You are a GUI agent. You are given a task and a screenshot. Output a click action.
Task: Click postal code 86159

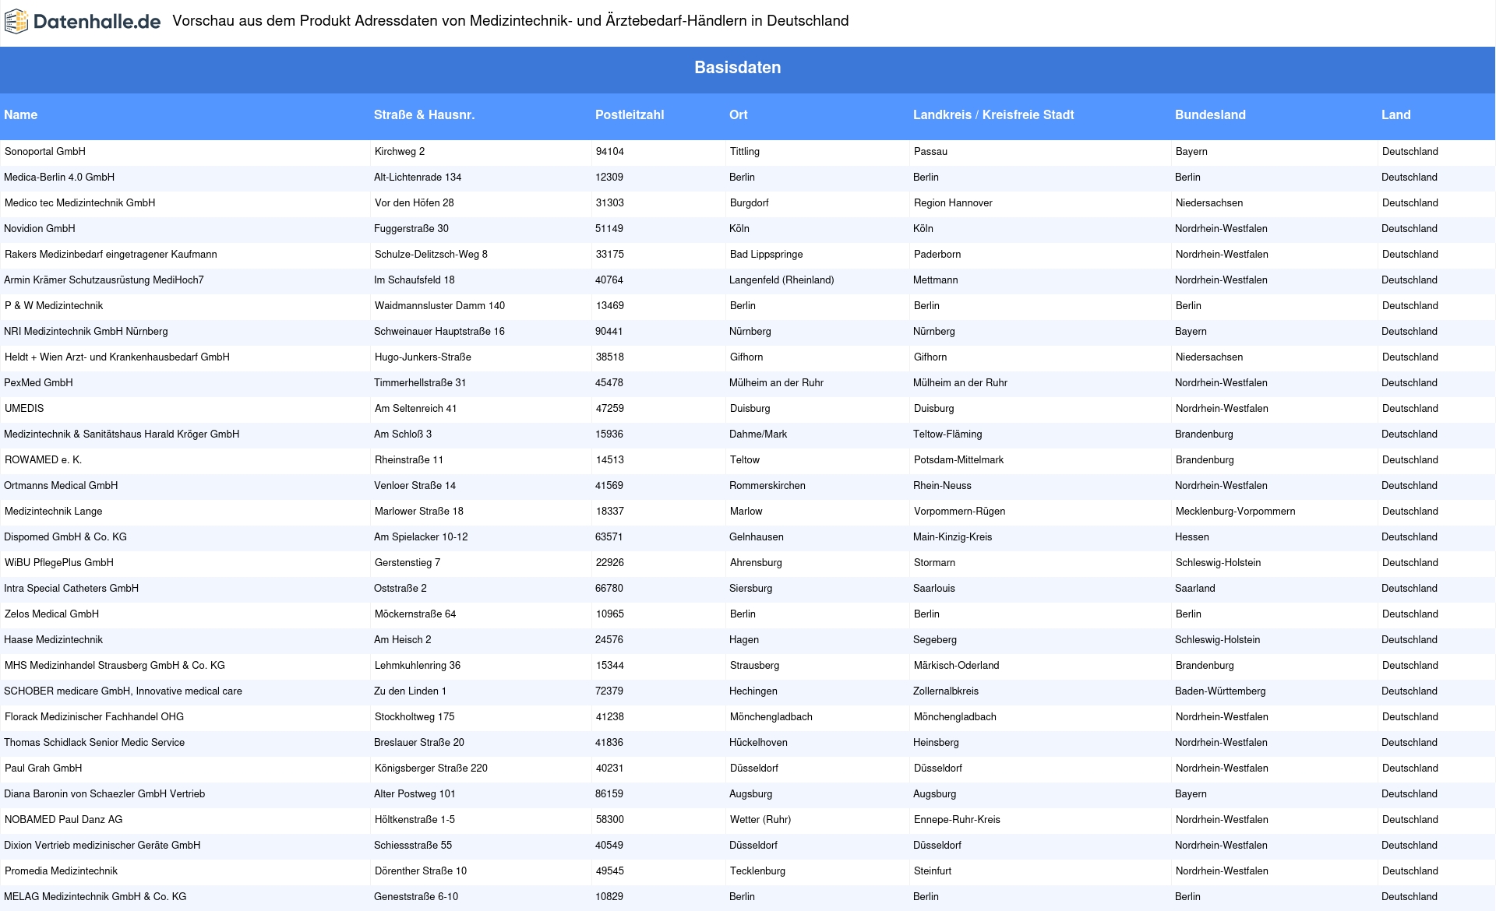click(x=609, y=794)
